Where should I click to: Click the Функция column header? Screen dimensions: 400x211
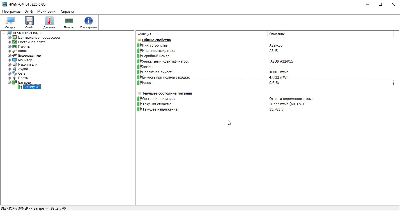[x=201, y=34]
